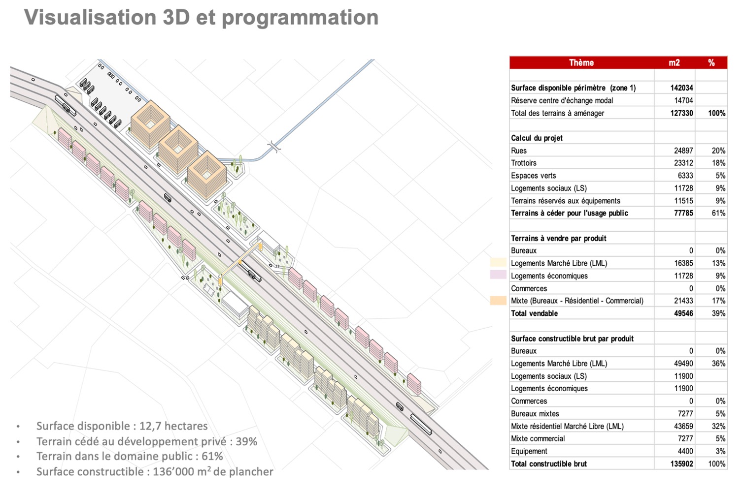Select the bullet 'Terrain dans le domaine public : 61%'

tap(129, 457)
